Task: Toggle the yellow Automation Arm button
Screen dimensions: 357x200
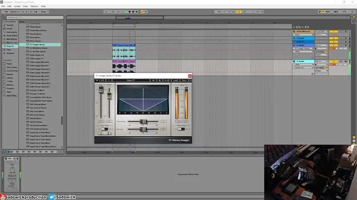Action: tap(142, 11)
